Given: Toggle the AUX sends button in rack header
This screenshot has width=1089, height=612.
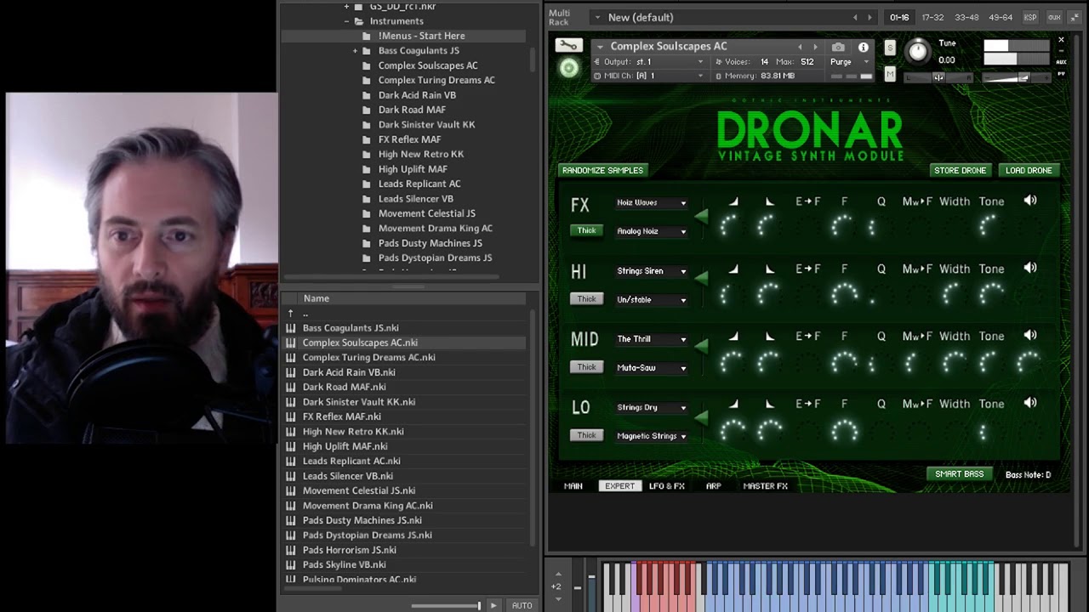Looking at the screenshot, I should click(1054, 17).
